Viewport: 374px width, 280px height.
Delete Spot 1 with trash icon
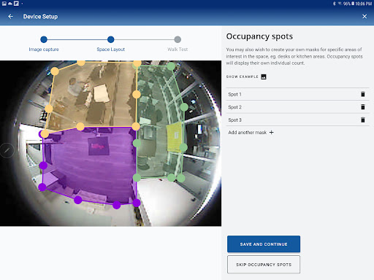click(362, 94)
